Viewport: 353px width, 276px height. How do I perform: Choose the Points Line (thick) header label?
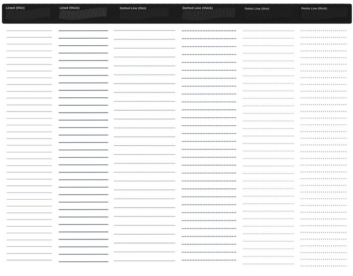[314, 8]
